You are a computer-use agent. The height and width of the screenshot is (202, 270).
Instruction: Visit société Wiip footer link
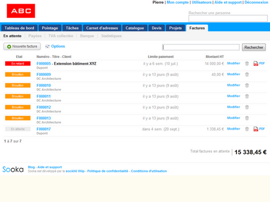(x=75, y=171)
